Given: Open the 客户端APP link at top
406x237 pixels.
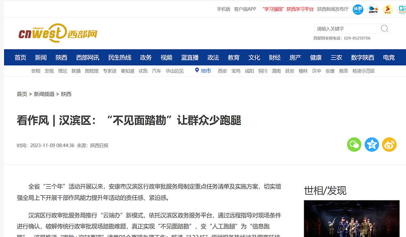Looking at the screenshot, I should click(x=245, y=9).
